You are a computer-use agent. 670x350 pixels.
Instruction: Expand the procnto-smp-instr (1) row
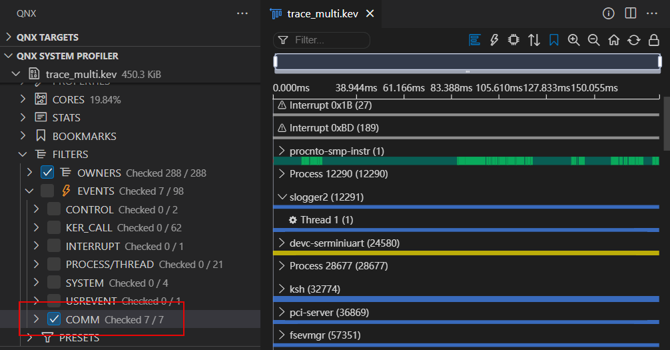pyautogui.click(x=281, y=151)
